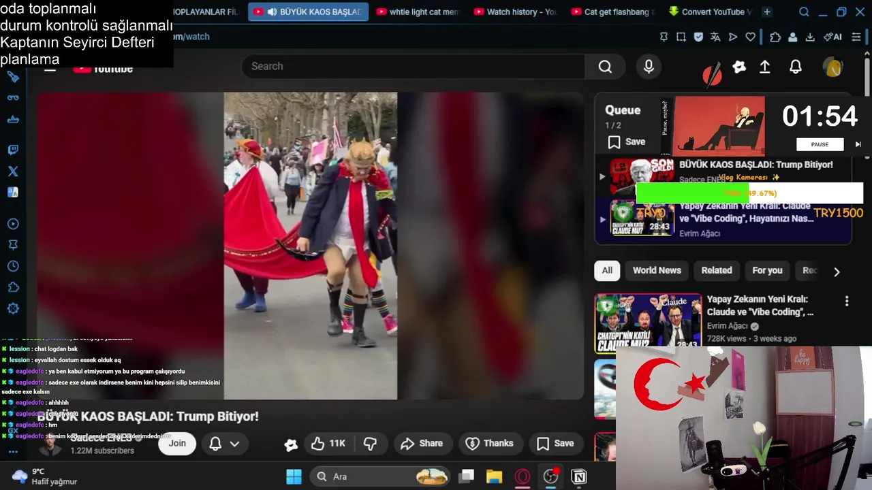Click the green progress bar overlay
Screen dimensions: 872x490
692,193
